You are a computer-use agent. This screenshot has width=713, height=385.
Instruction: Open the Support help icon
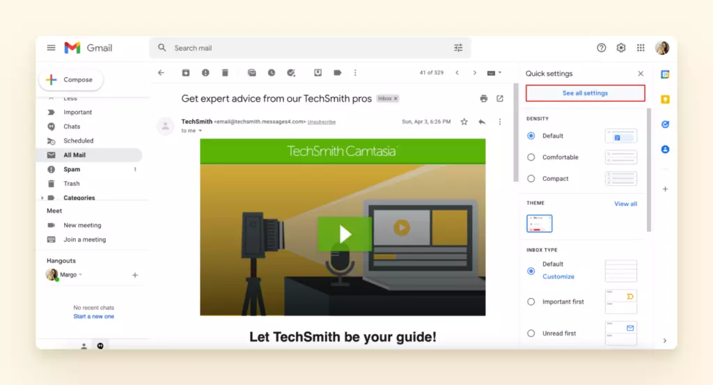(x=601, y=48)
